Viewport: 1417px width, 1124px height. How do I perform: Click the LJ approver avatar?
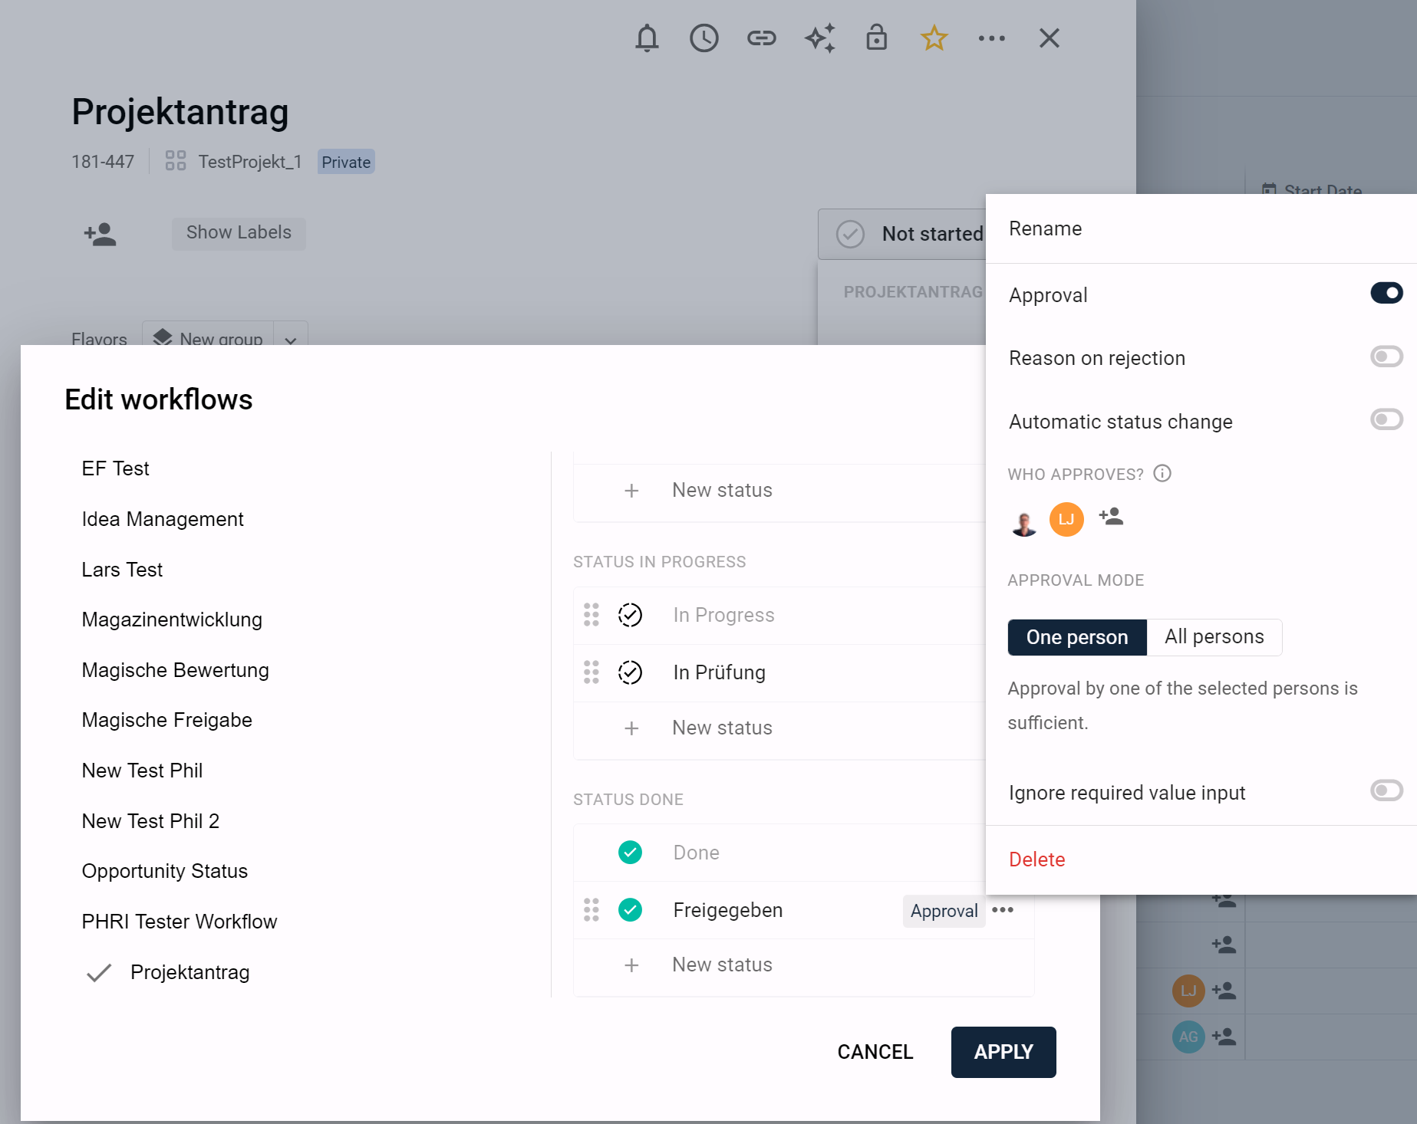pos(1066,519)
